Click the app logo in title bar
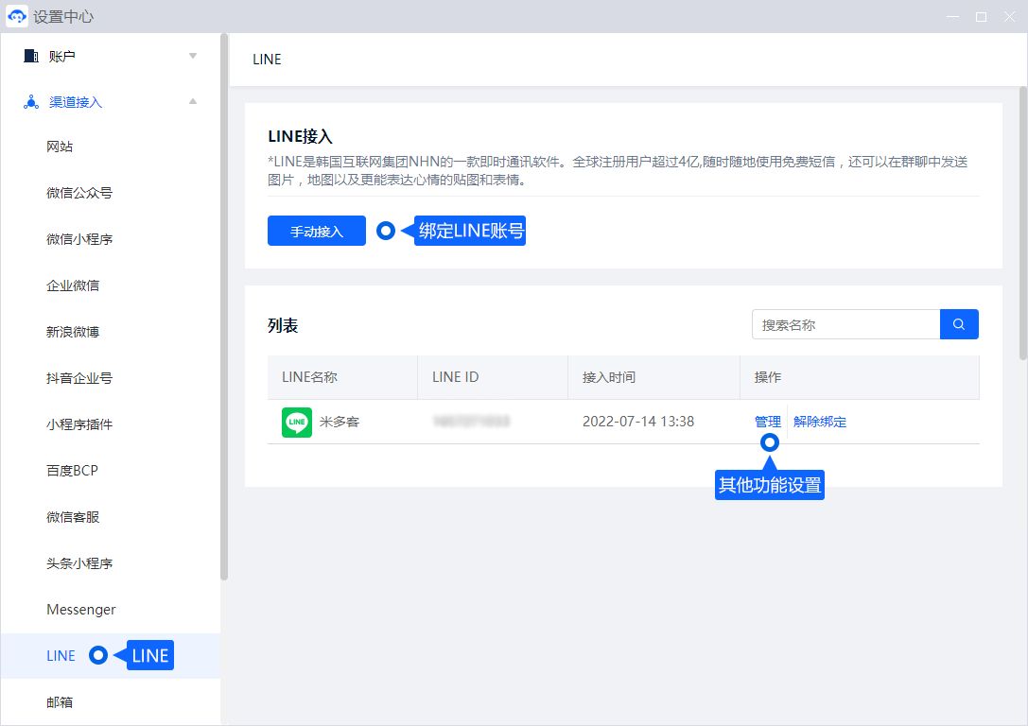The width and height of the screenshot is (1028, 726). 16,16
